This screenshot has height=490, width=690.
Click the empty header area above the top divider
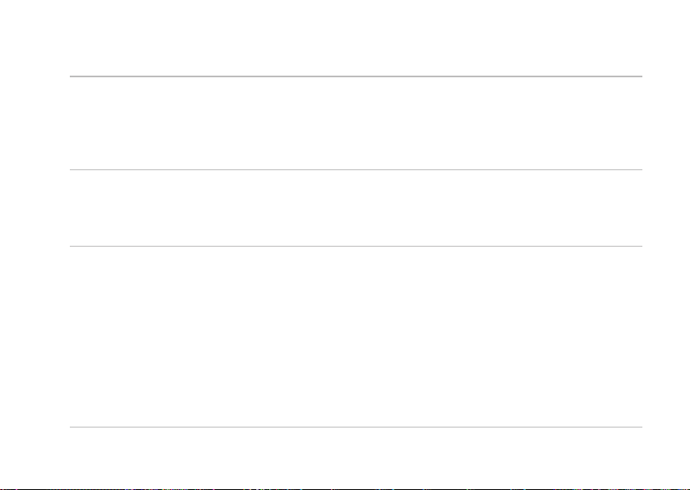coord(356,38)
